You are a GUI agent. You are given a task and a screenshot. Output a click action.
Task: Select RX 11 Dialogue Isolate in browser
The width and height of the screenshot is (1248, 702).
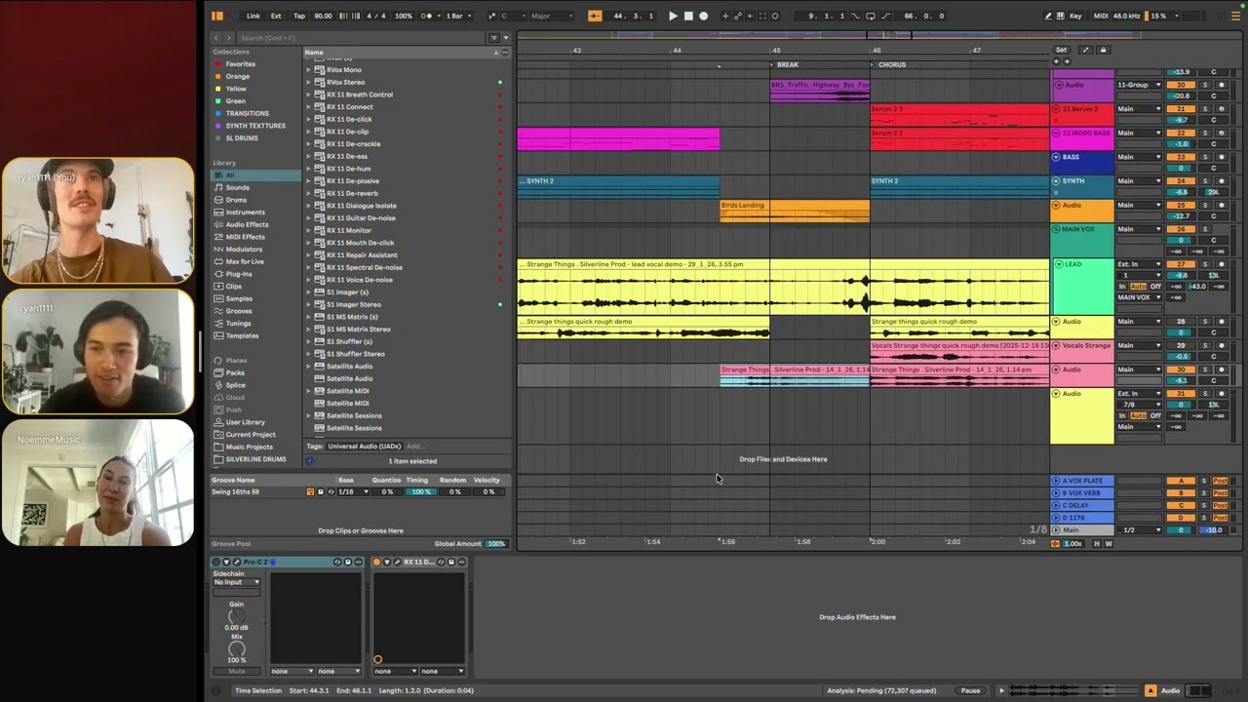[362, 206]
